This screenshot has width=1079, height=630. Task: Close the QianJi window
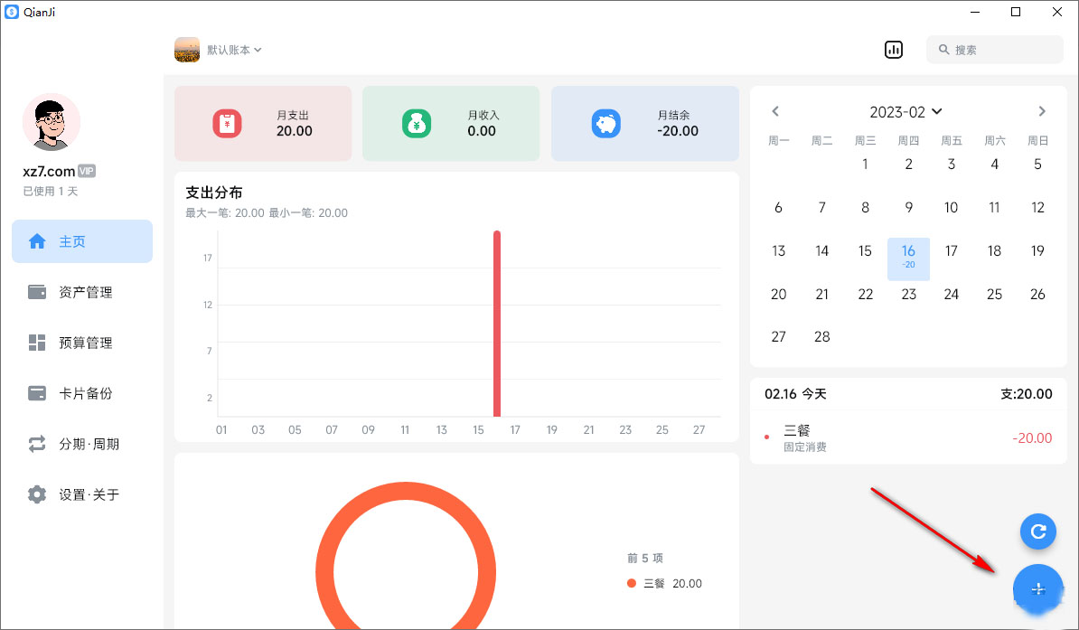pyautogui.click(x=1057, y=12)
